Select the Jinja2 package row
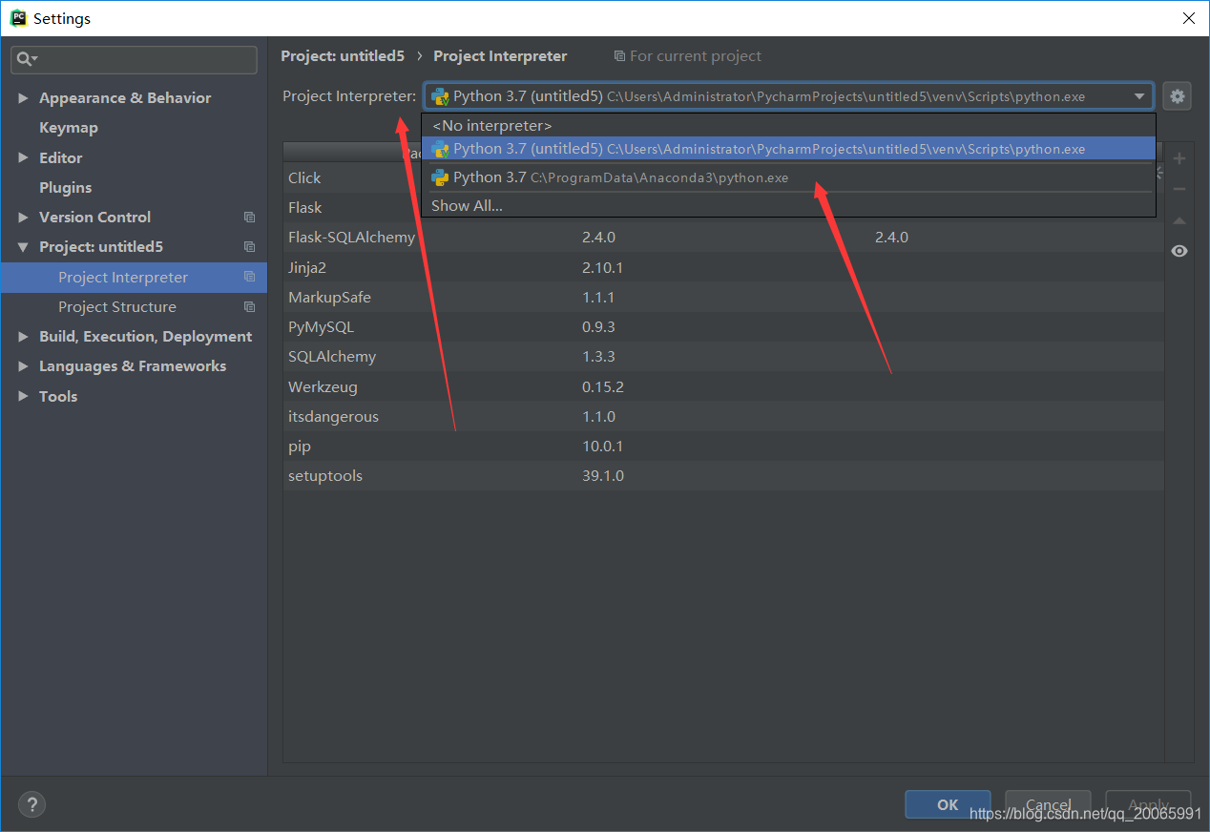 (x=723, y=267)
